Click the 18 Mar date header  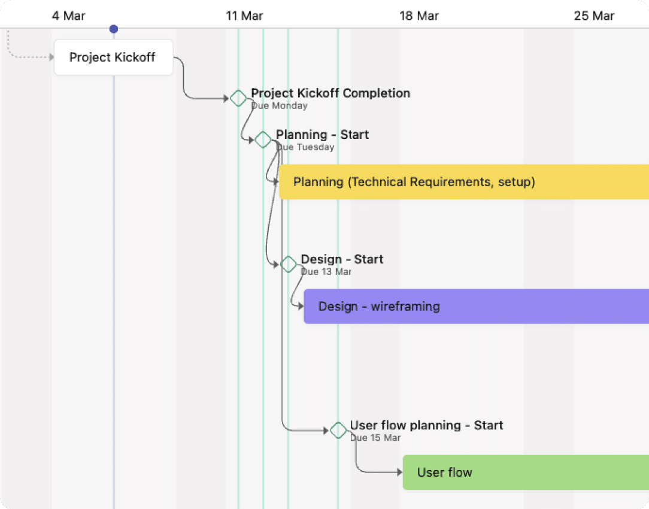[x=419, y=16]
